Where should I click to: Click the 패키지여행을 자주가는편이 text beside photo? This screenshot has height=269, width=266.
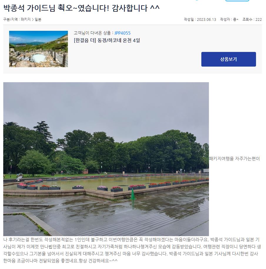coord(234,159)
